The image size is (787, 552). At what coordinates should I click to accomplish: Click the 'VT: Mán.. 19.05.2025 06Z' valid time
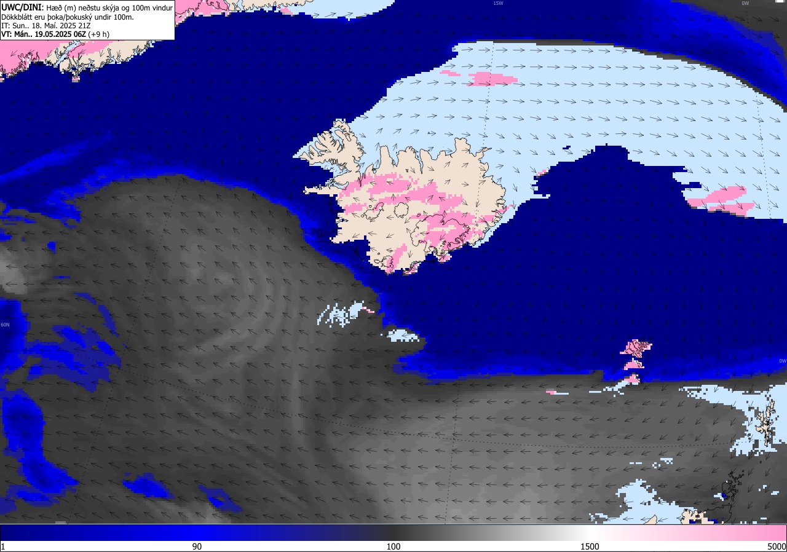(43, 34)
